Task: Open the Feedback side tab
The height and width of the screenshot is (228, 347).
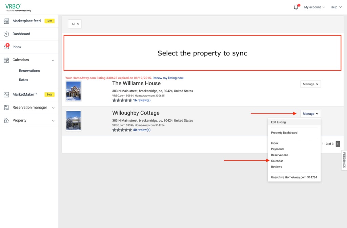Action: (344, 160)
